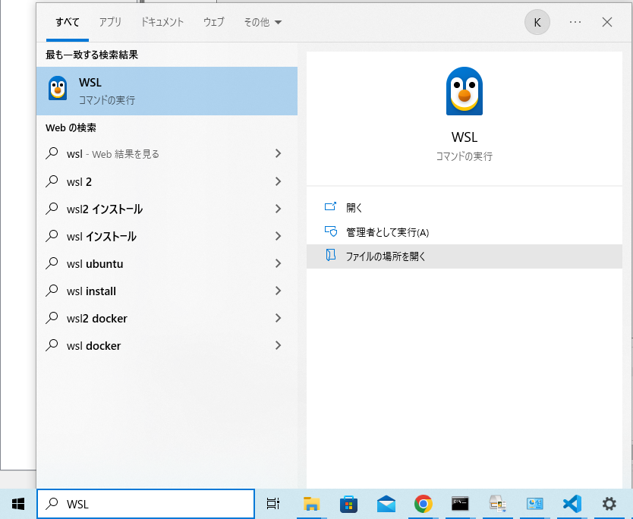Expand chevron for 'wsl - Web 結果を見る'
The height and width of the screenshot is (519, 633).
click(278, 153)
